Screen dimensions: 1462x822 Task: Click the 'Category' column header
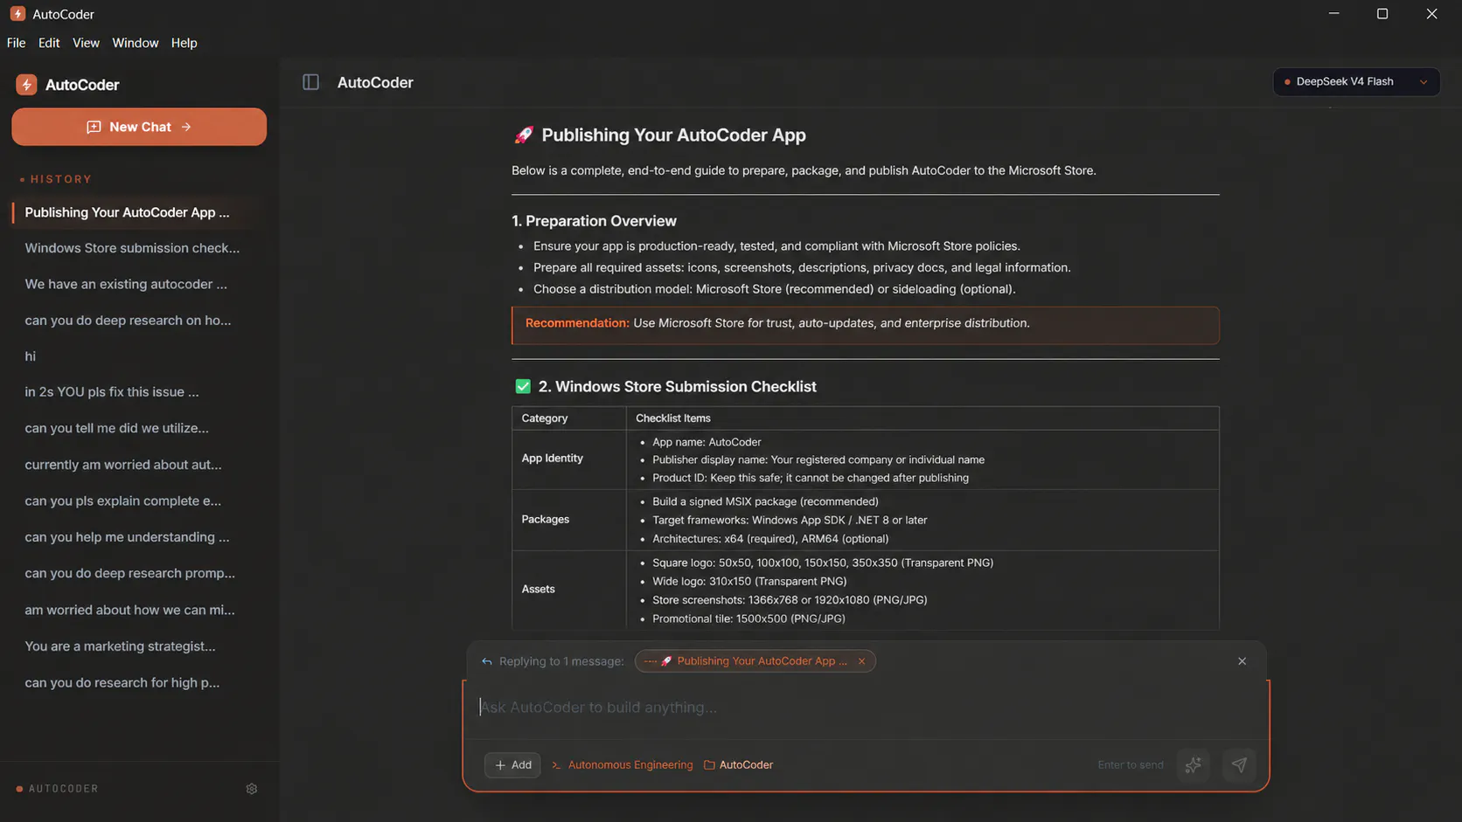[544, 418]
